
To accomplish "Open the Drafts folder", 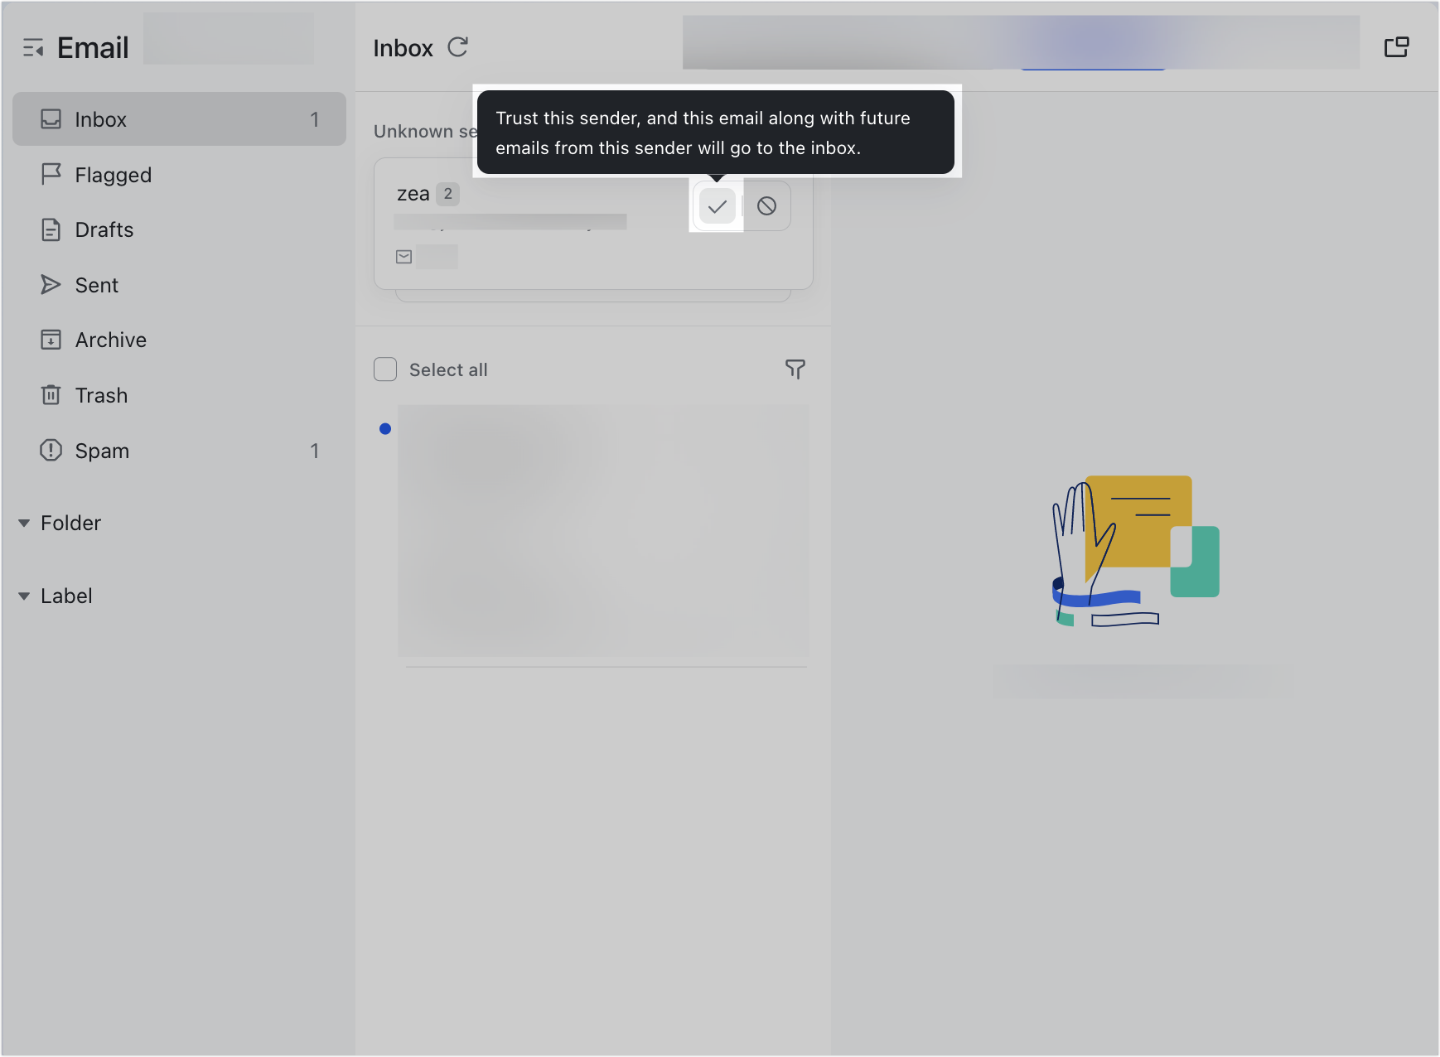I will click(104, 229).
